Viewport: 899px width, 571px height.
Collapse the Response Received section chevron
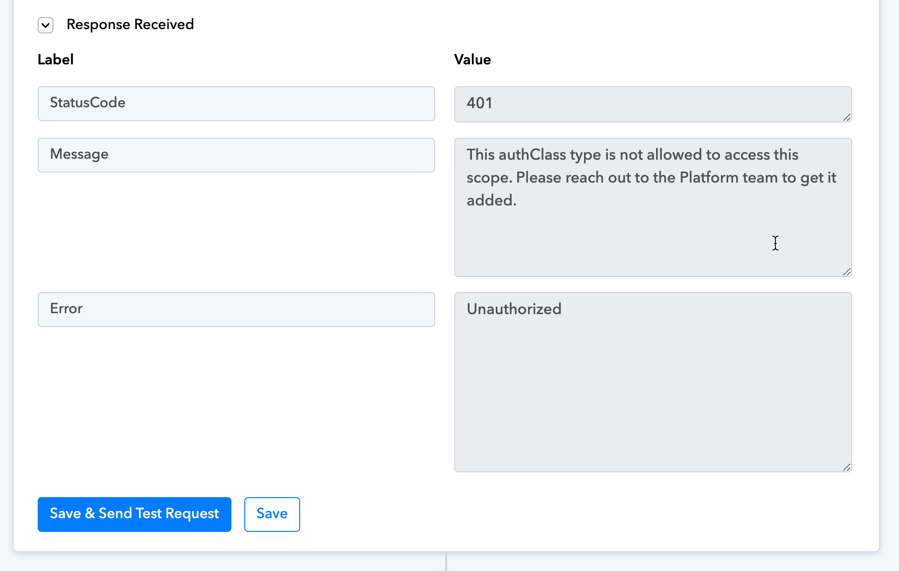tap(46, 25)
